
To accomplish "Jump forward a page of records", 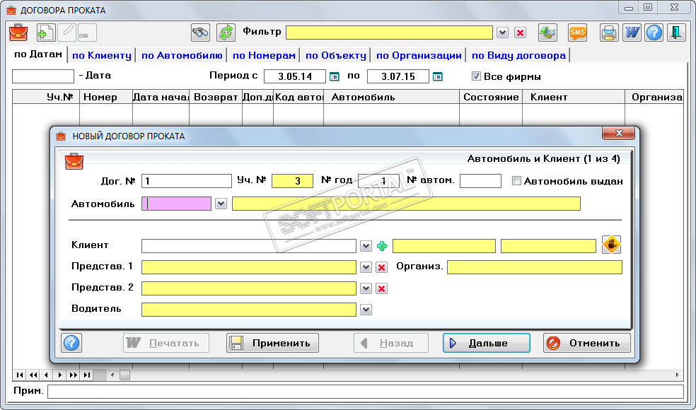I will click(74, 375).
